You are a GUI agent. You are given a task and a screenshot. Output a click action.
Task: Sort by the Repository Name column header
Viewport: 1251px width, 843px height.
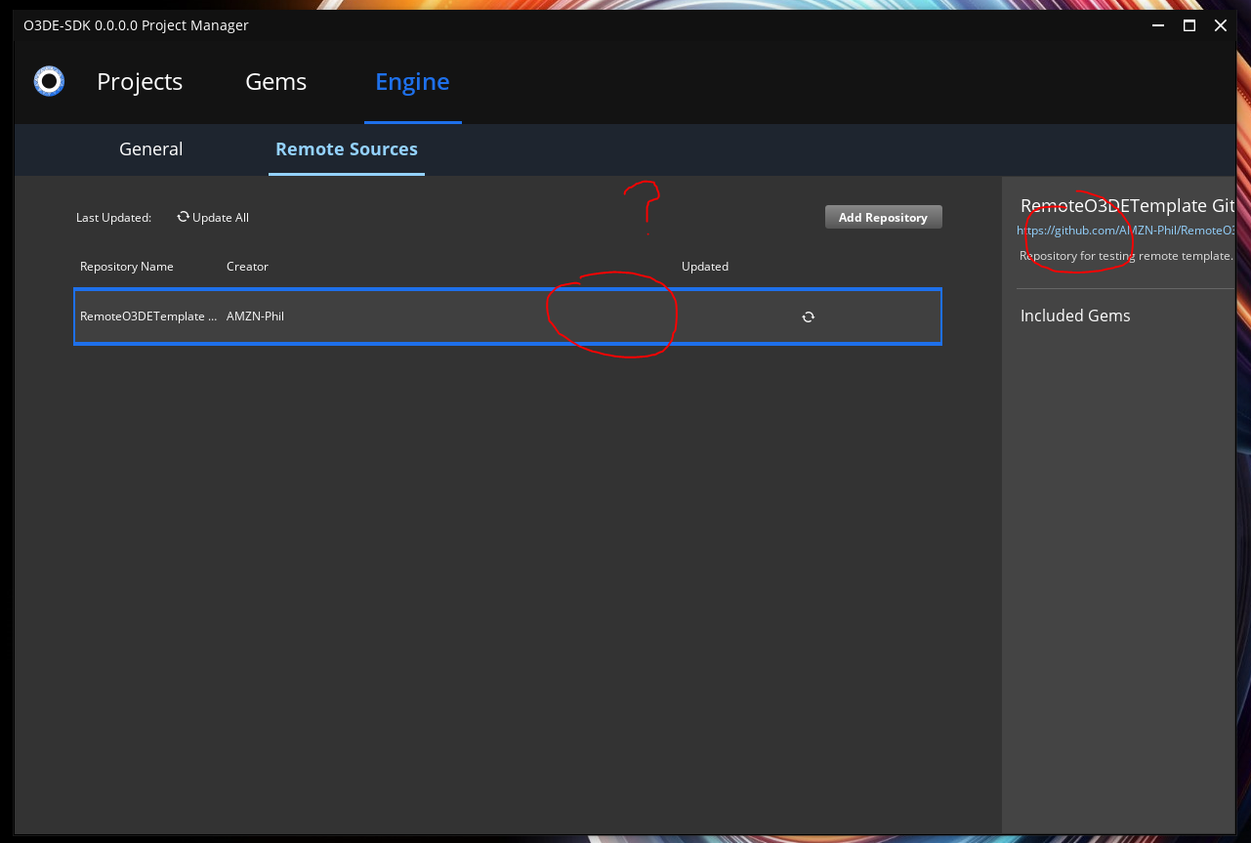coord(126,266)
